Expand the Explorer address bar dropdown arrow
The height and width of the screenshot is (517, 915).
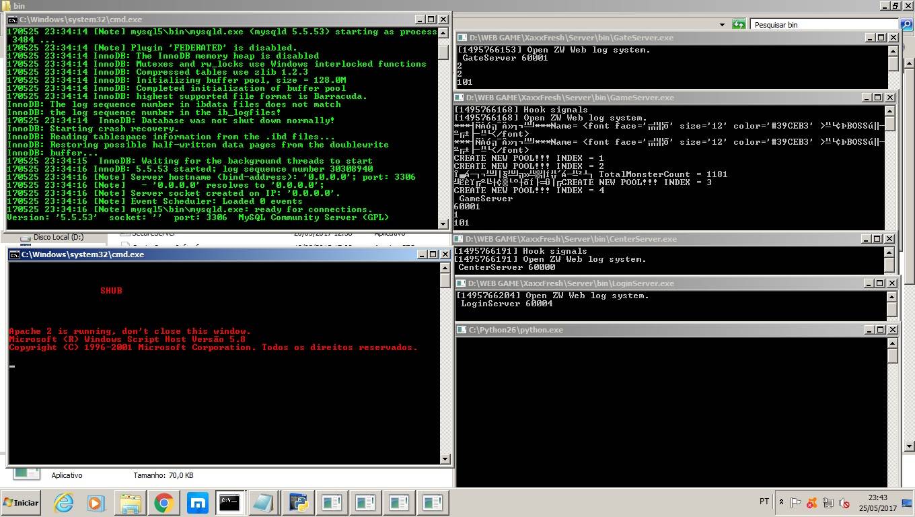722,24
